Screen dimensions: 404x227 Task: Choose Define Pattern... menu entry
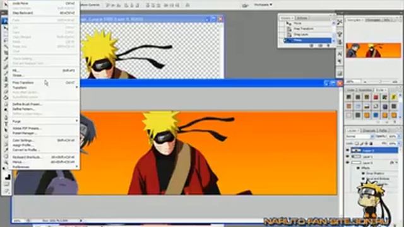pyautogui.click(x=44, y=109)
